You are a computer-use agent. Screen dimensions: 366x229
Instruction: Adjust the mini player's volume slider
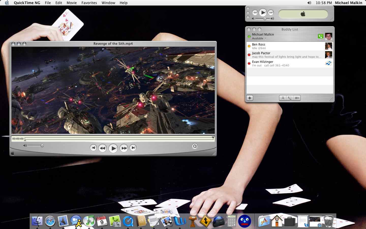point(263,19)
